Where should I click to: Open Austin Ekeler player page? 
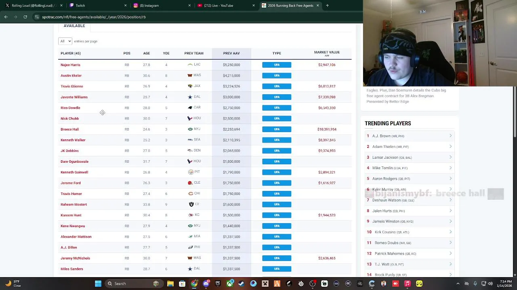pyautogui.click(x=71, y=76)
